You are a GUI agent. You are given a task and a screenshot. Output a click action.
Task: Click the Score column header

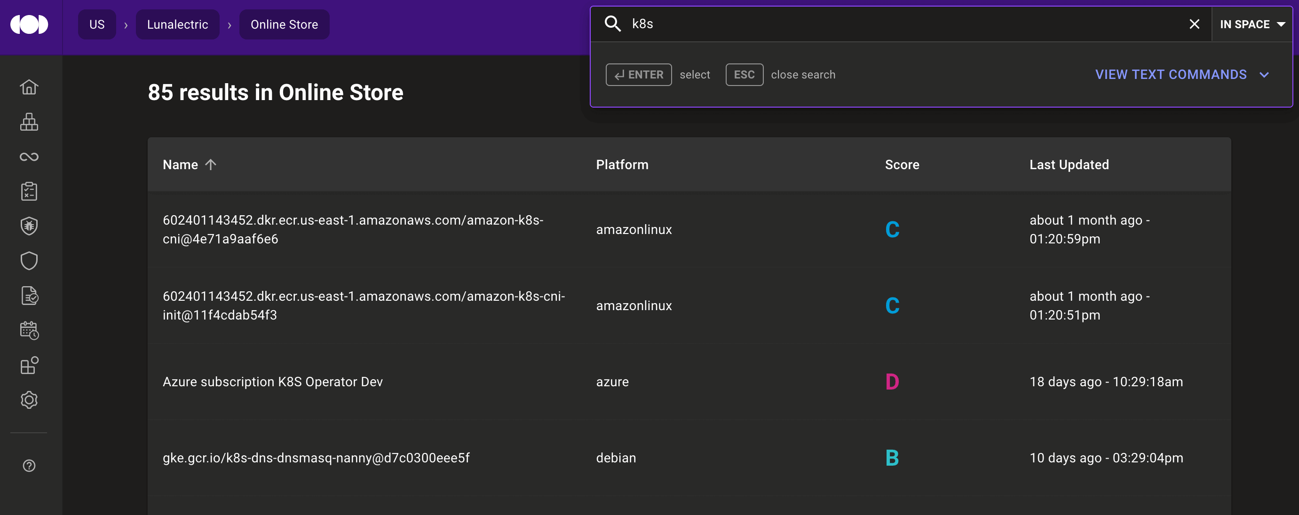coord(902,165)
